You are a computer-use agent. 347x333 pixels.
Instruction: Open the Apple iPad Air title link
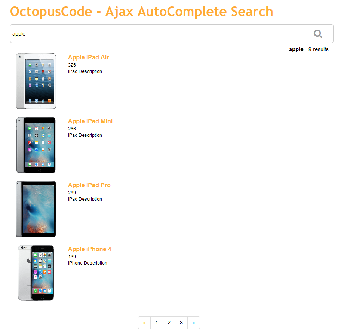(89, 58)
